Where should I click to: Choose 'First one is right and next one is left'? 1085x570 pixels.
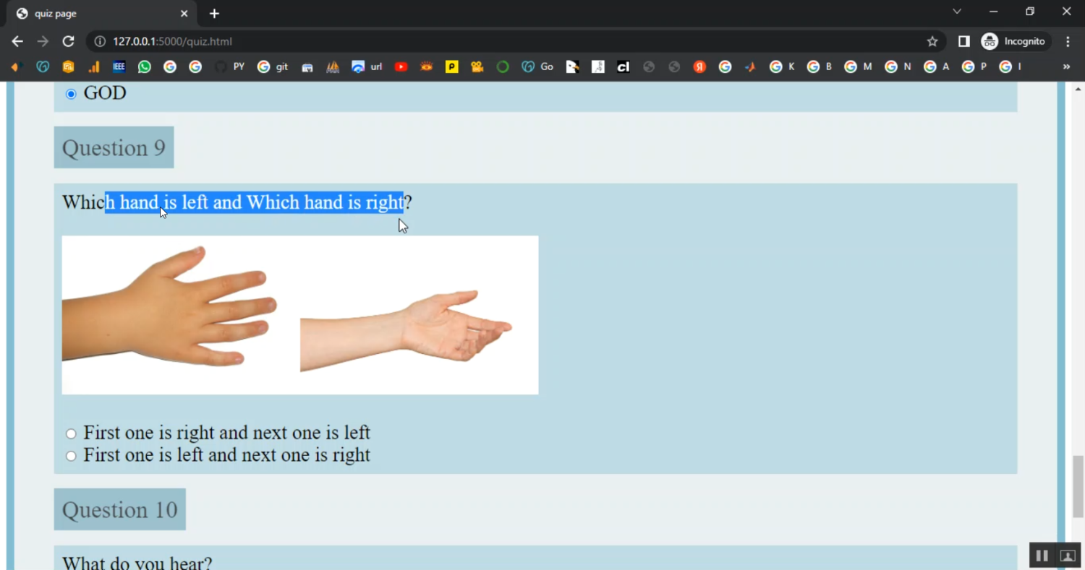tap(71, 433)
